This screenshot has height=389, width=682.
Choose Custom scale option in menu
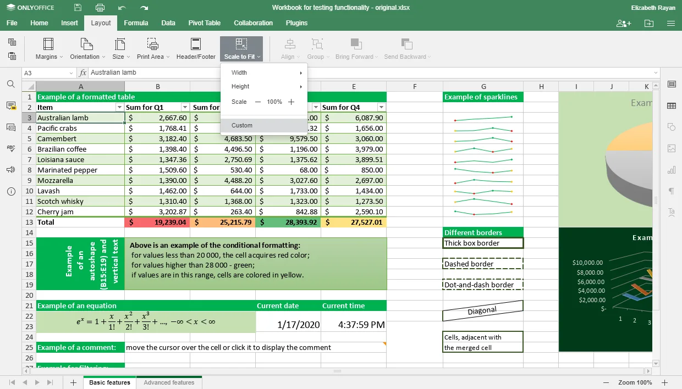(x=264, y=125)
